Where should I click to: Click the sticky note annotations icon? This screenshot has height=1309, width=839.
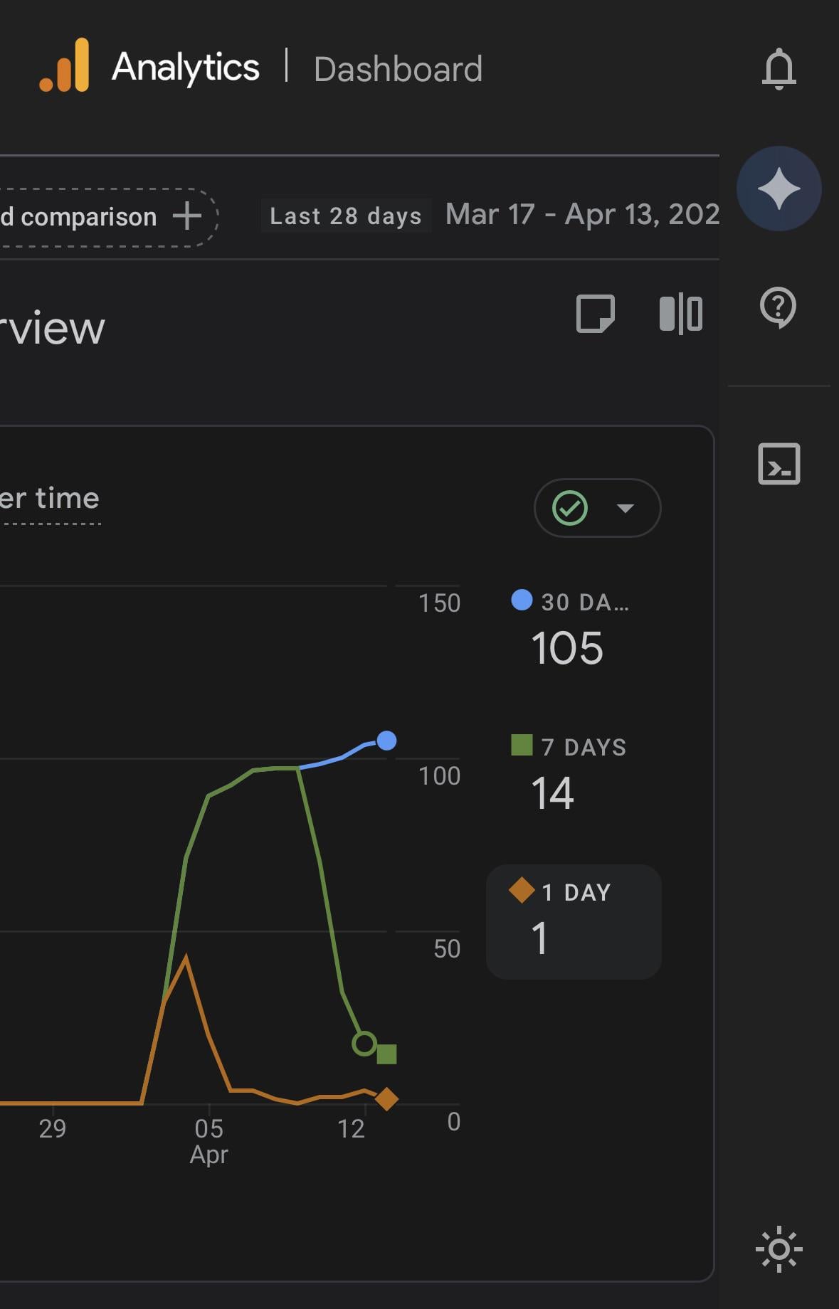[595, 314]
